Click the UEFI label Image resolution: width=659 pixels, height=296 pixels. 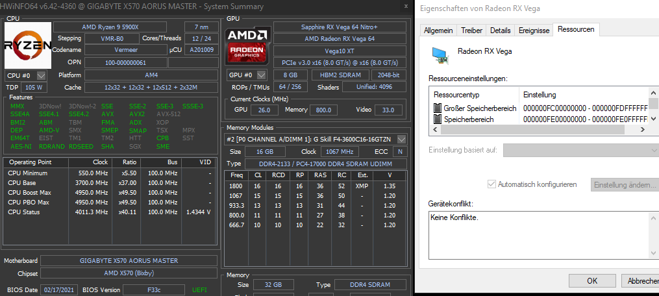(x=199, y=290)
